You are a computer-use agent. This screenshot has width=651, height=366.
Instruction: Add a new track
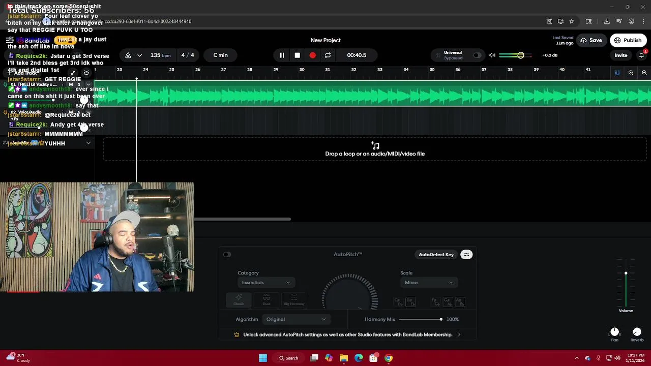click(21, 73)
